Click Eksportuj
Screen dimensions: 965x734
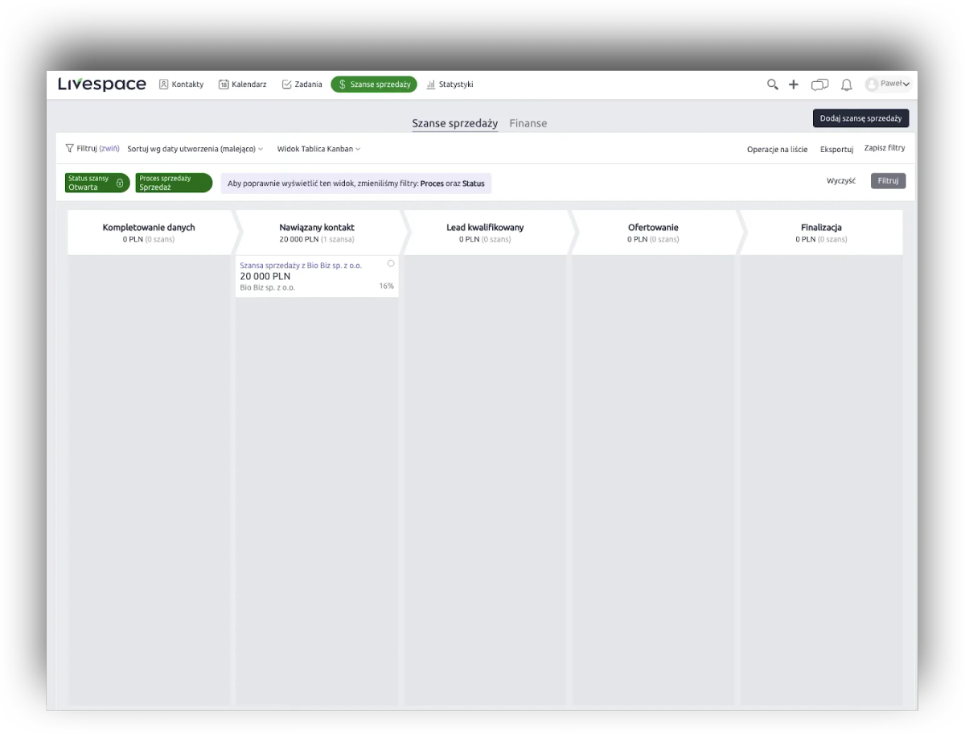point(836,149)
